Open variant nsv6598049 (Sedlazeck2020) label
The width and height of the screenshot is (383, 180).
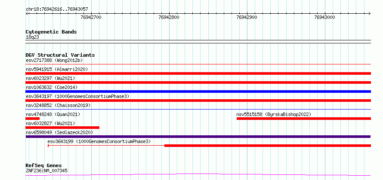[x=59, y=132]
